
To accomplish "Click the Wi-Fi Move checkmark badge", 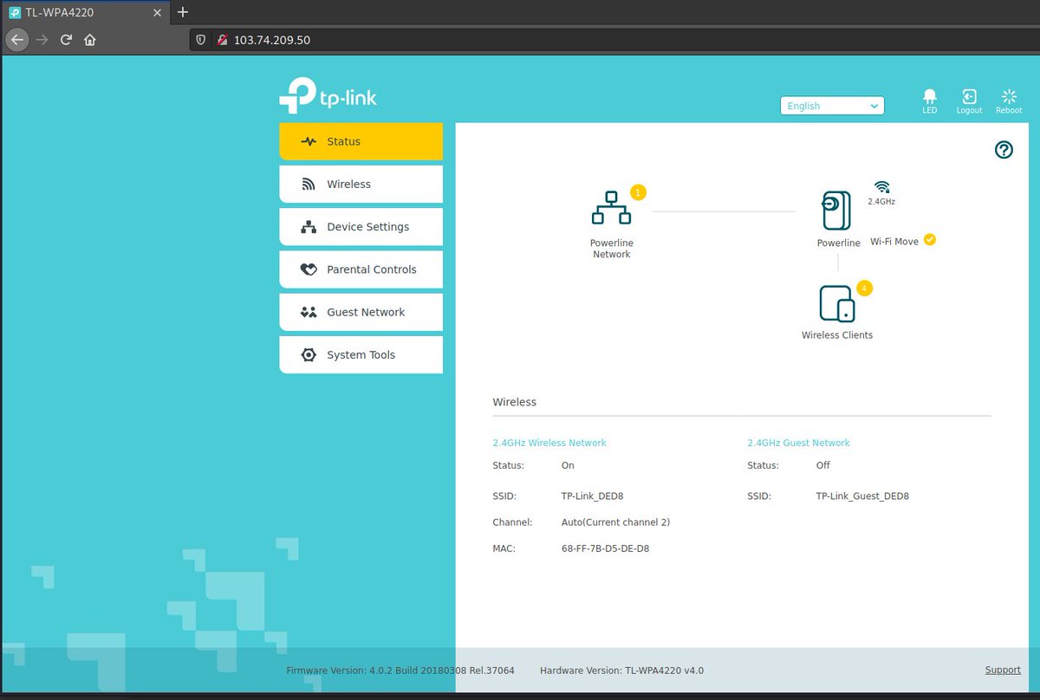I will point(930,240).
